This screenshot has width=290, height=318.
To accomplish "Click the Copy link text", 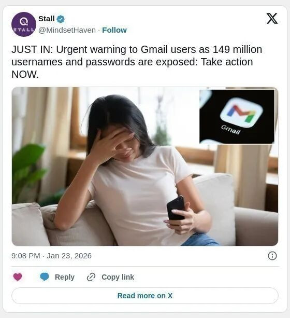I will [118, 277].
